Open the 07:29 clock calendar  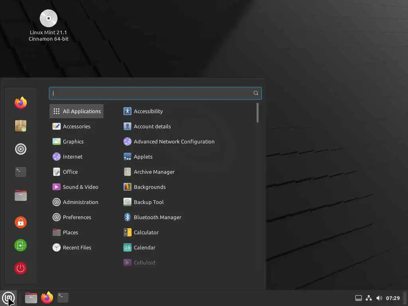[x=392, y=298]
